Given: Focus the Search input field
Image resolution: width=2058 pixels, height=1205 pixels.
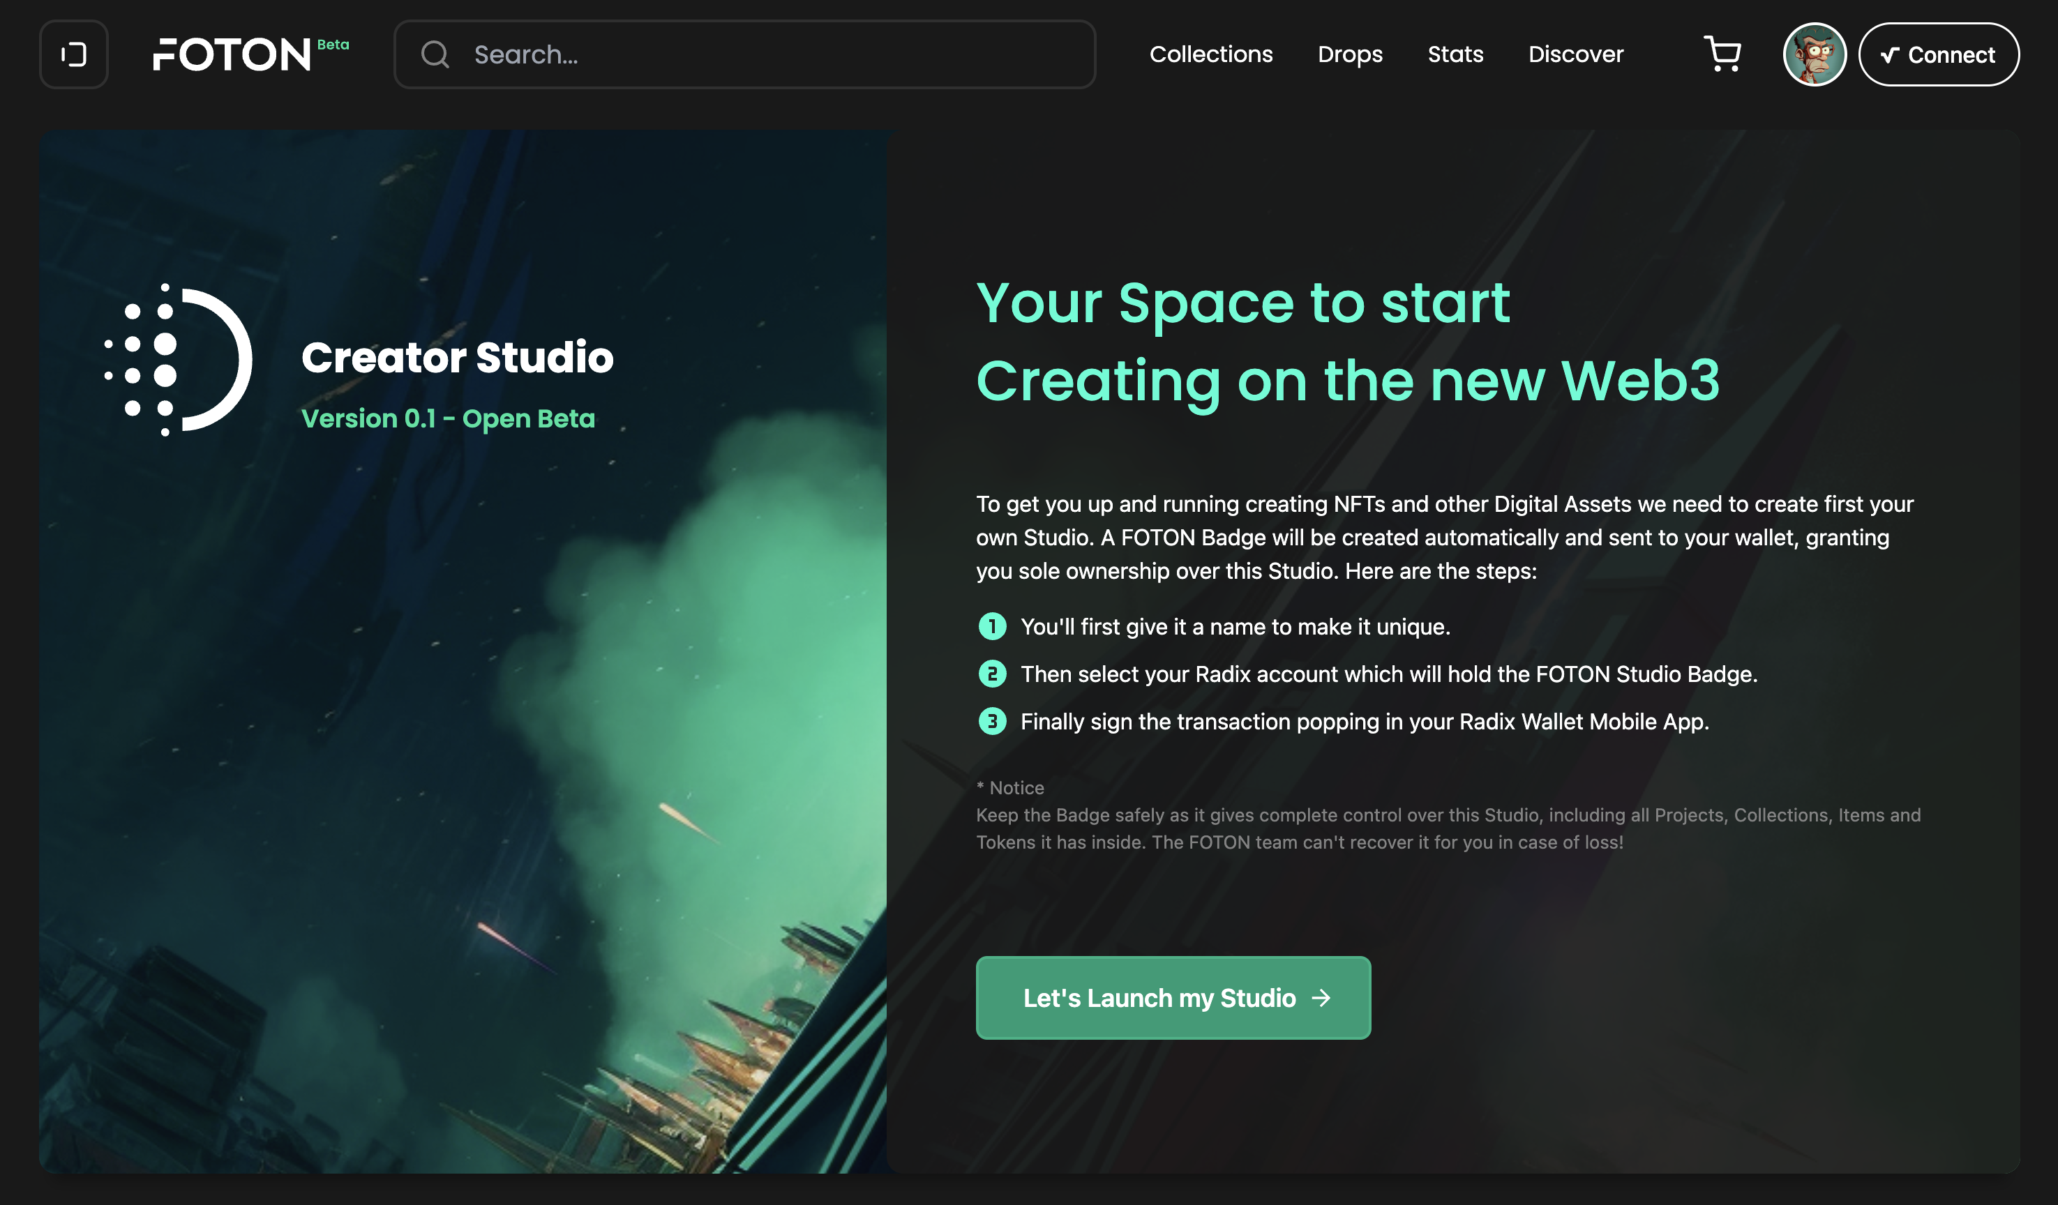Looking at the screenshot, I should point(744,54).
